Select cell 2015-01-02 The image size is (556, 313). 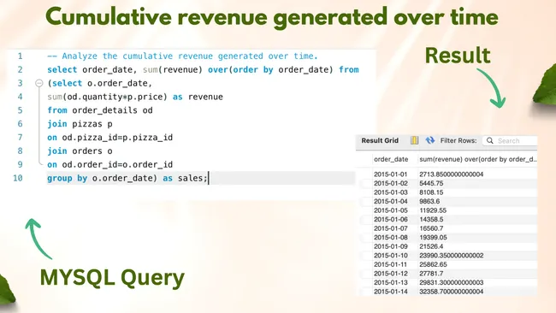coord(390,183)
